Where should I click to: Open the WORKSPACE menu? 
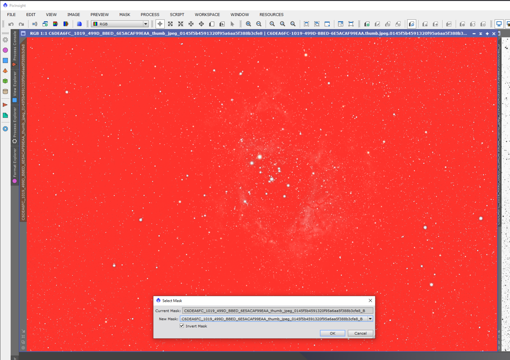[207, 15]
